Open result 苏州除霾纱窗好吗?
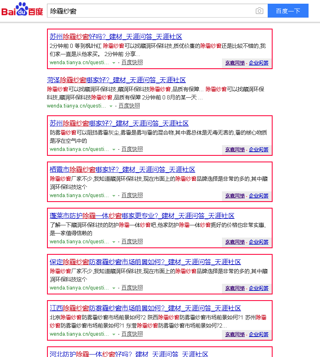The height and width of the screenshot is (357, 320). [116, 36]
